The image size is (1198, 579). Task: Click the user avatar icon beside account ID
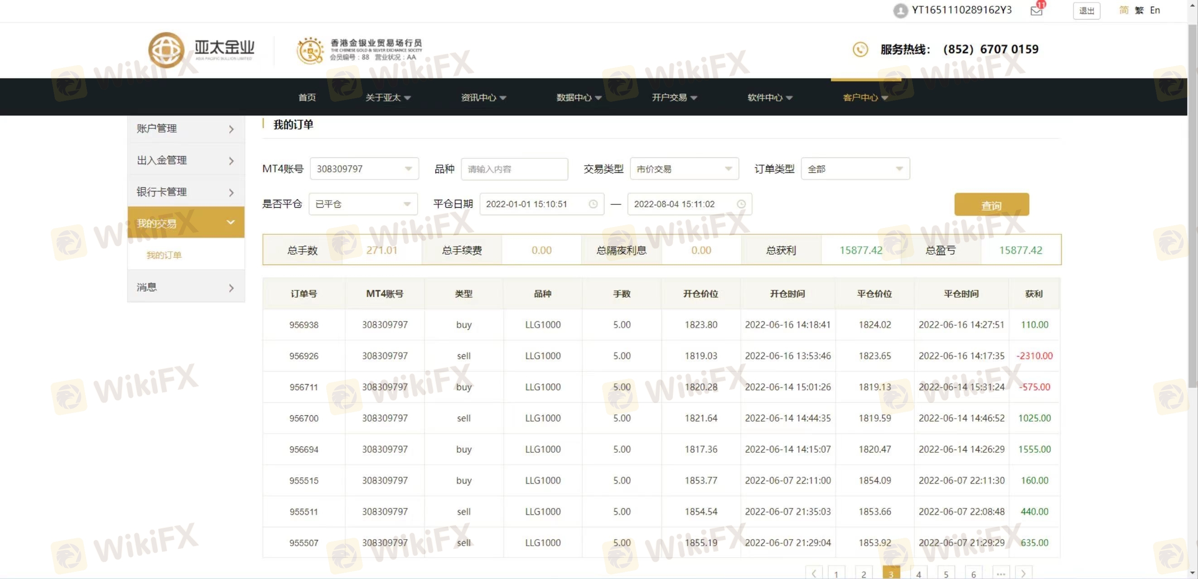(900, 11)
